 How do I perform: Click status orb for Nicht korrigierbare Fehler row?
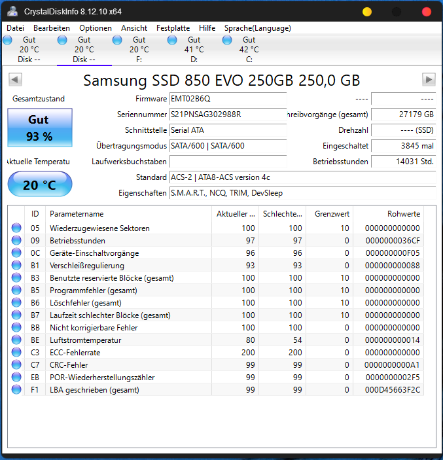tap(16, 327)
